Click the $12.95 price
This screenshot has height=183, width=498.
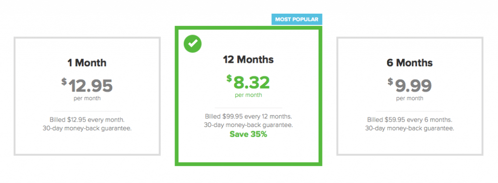[x=87, y=85]
